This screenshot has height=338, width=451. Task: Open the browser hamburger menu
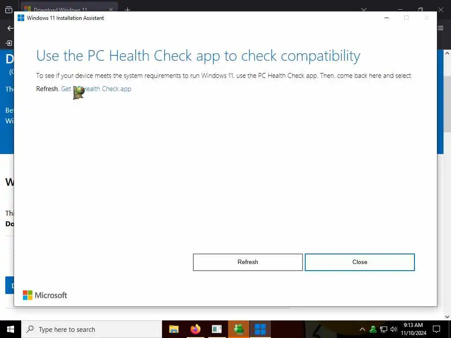pyautogui.click(x=440, y=28)
